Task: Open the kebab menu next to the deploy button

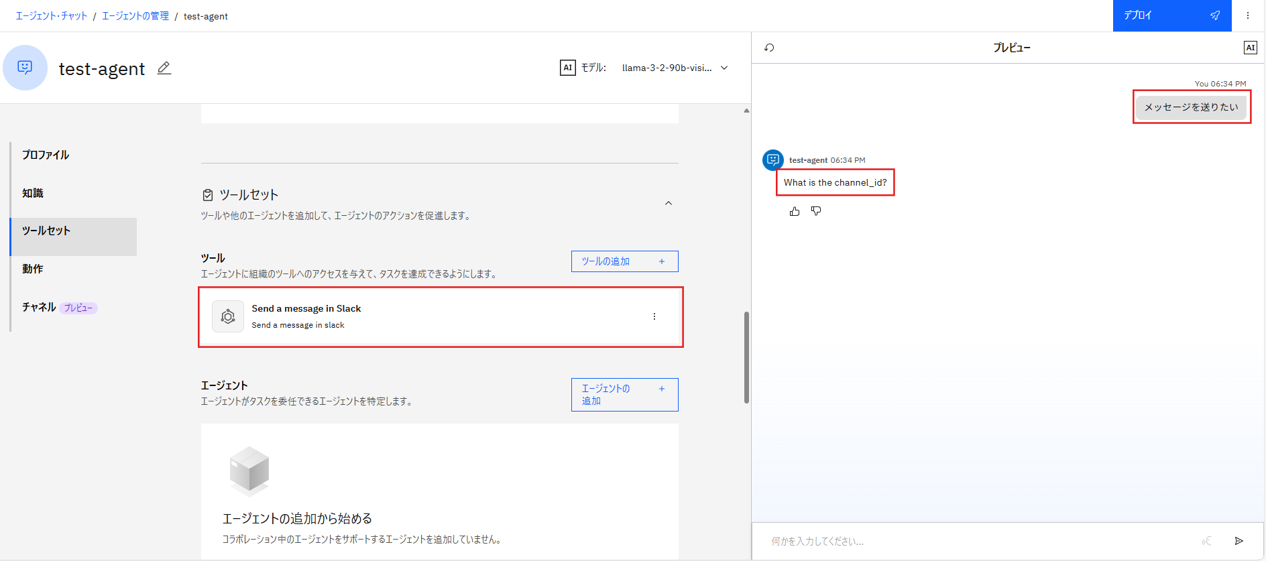Action: [x=1248, y=15]
